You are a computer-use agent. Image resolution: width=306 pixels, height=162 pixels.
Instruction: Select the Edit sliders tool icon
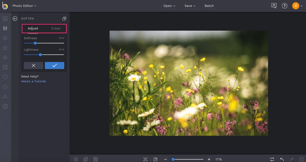tap(5, 28)
